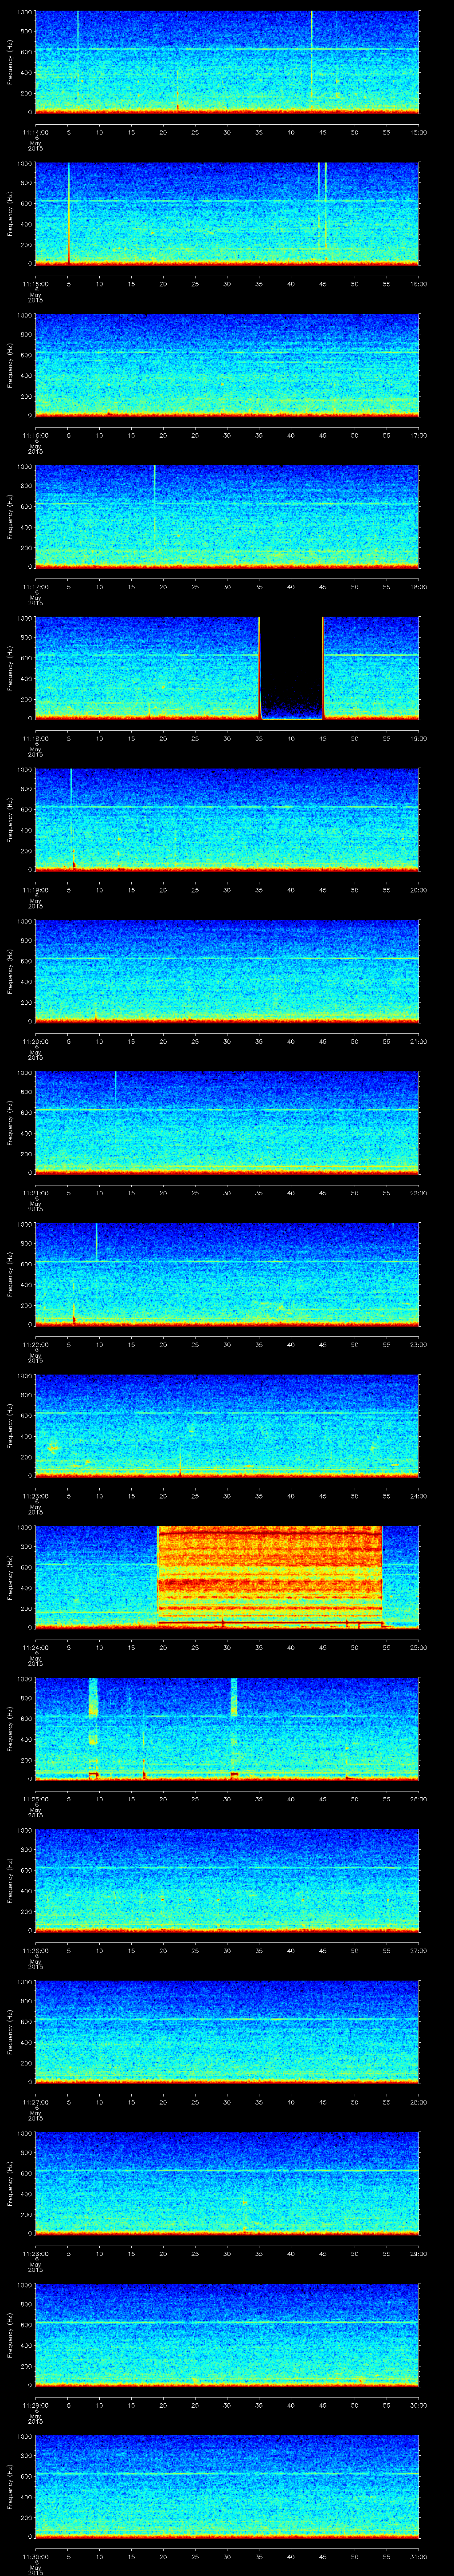Open the spectrogram starting at 11:14:00
454x2576 pixels.
pyautogui.click(x=227, y=63)
